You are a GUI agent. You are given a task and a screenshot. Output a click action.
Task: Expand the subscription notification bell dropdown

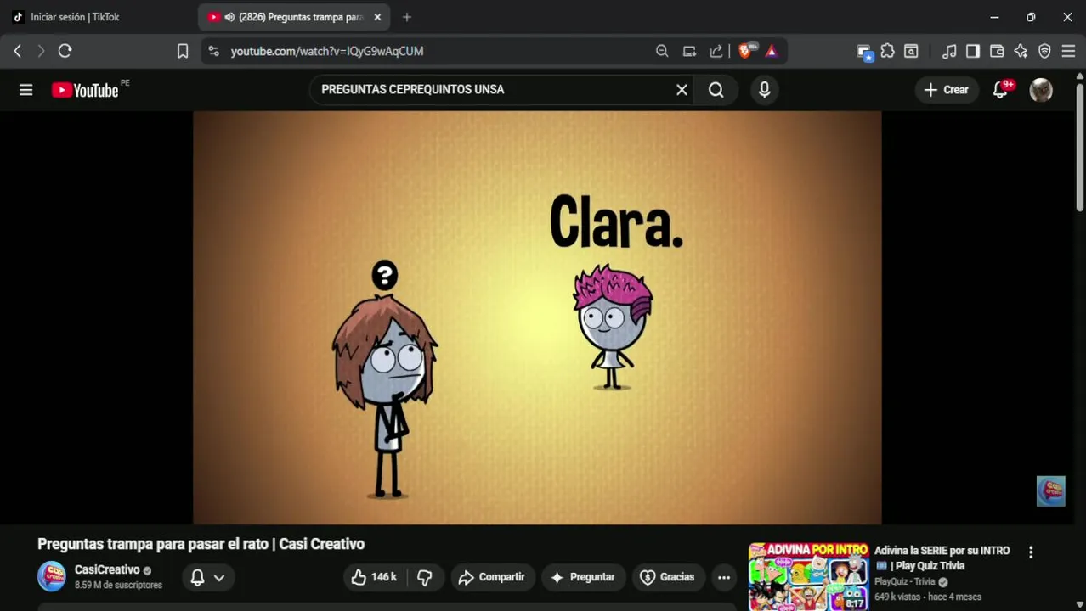pos(207,577)
